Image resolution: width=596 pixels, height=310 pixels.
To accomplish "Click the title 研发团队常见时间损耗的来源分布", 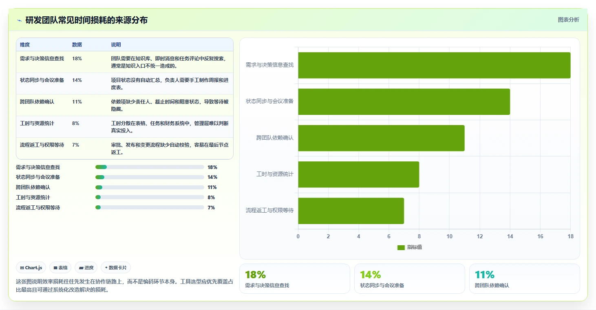I will pyautogui.click(x=86, y=20).
